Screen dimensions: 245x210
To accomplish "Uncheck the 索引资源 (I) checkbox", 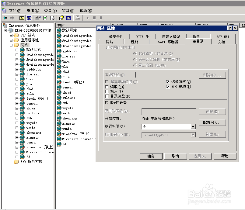I will tap(168, 87).
